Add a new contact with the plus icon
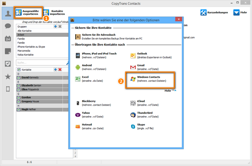 coord(55,69)
